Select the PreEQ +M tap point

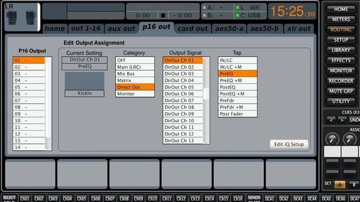pyautogui.click(x=237, y=80)
